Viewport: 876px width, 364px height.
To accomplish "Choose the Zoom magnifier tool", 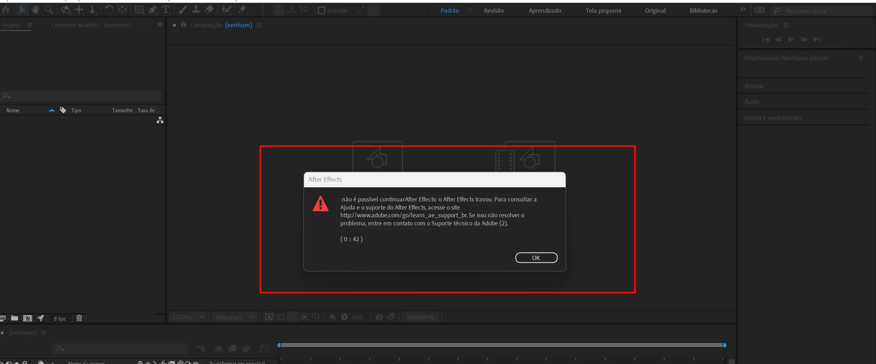I will (49, 10).
